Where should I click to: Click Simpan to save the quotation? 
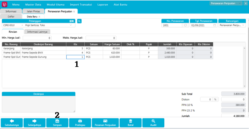point(57,123)
